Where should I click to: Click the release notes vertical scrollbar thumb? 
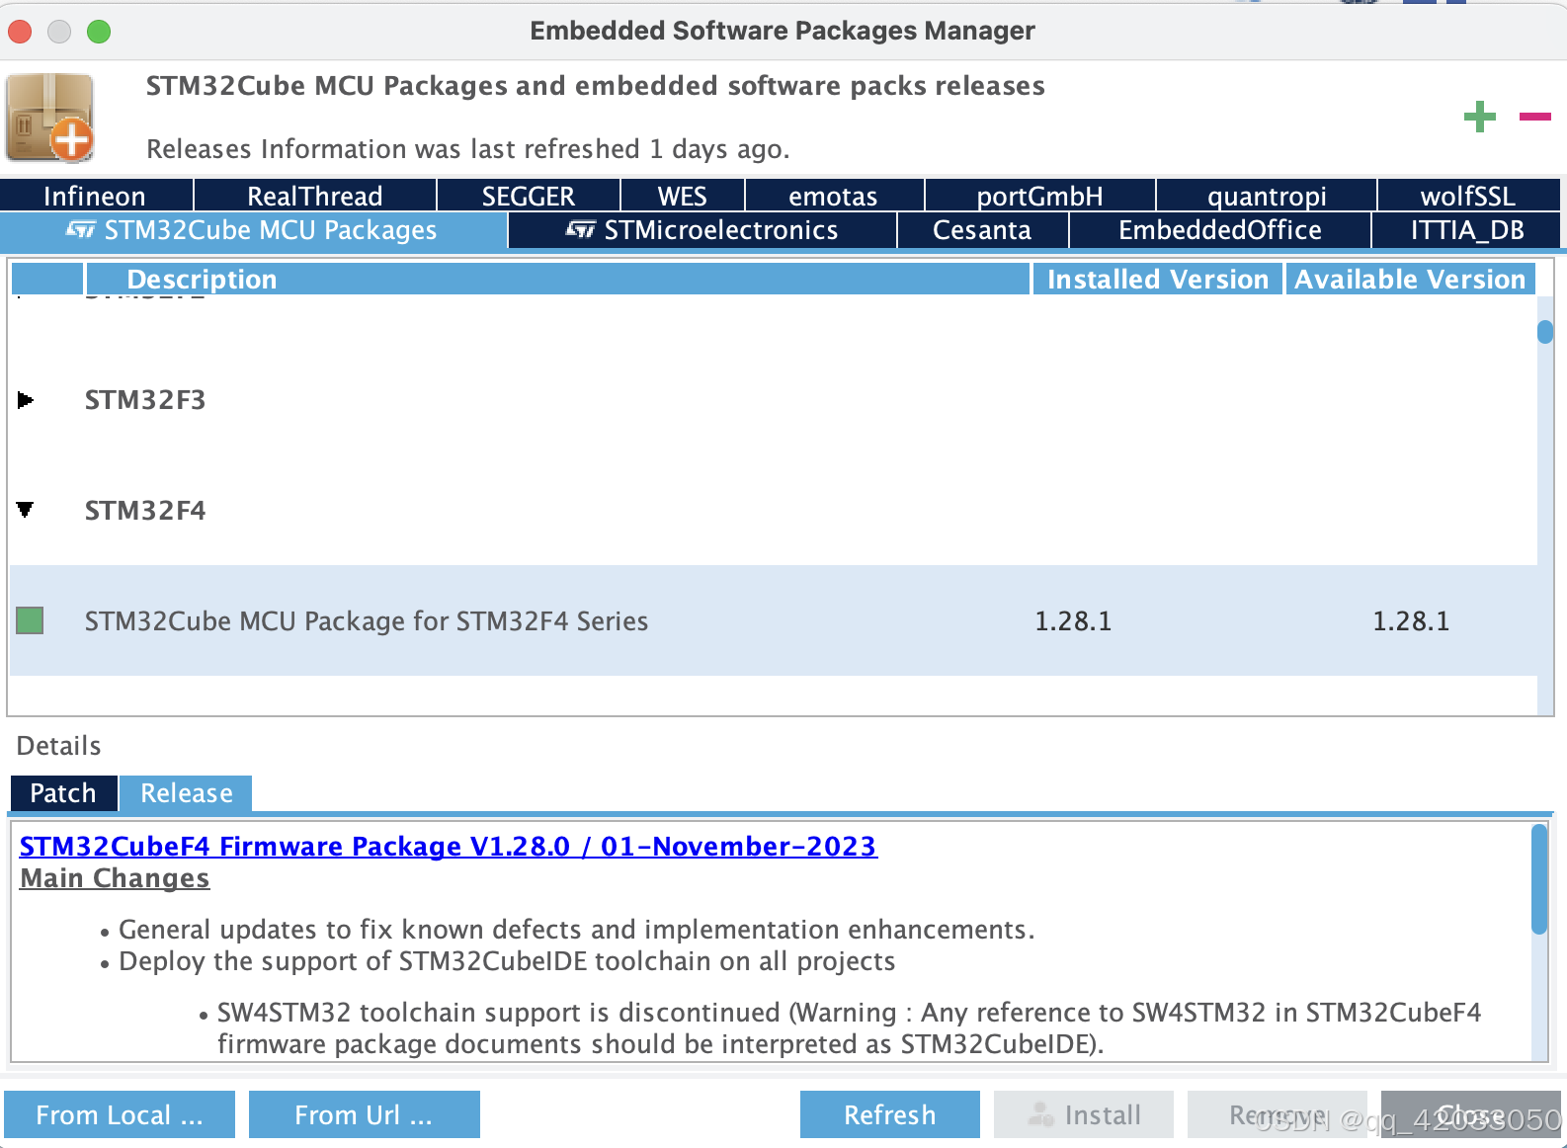(x=1539, y=879)
